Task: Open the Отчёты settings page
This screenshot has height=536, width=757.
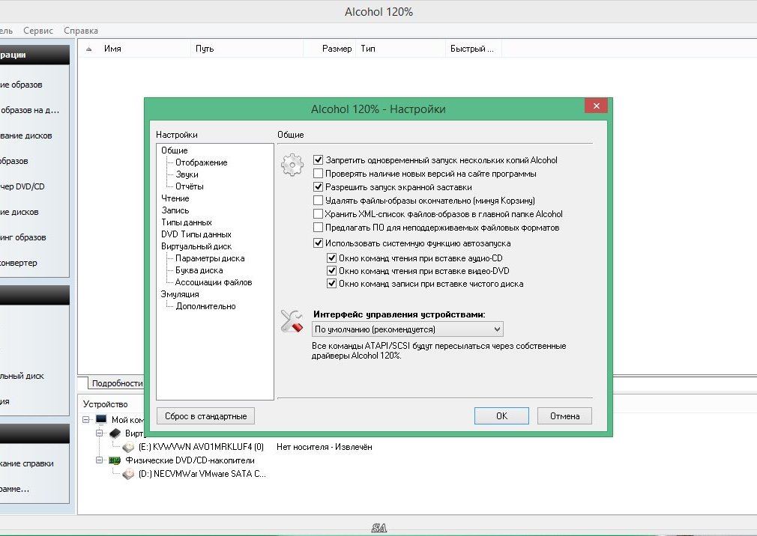Action: [x=189, y=186]
